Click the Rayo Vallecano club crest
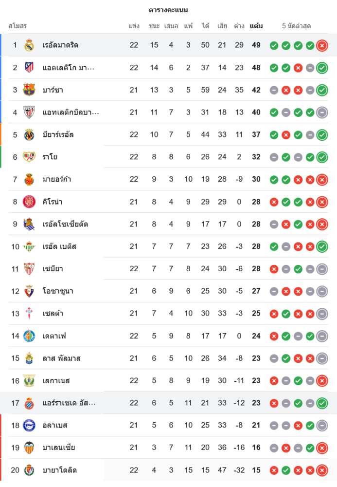The image size is (337, 487). [29, 157]
